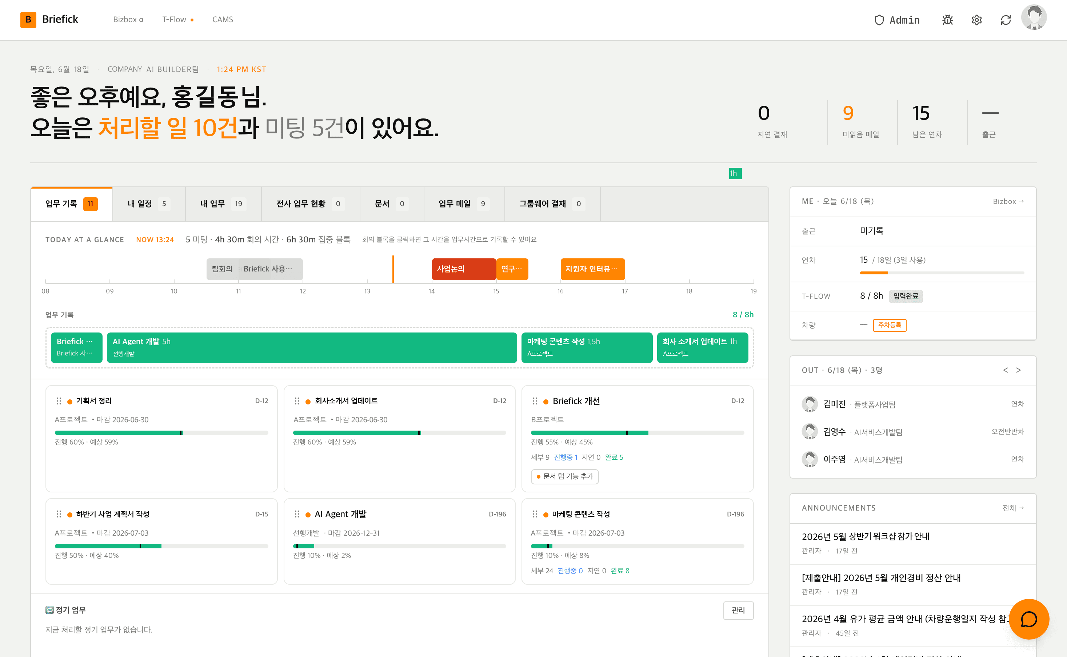Open Bizbox α in top navigation

point(128,20)
